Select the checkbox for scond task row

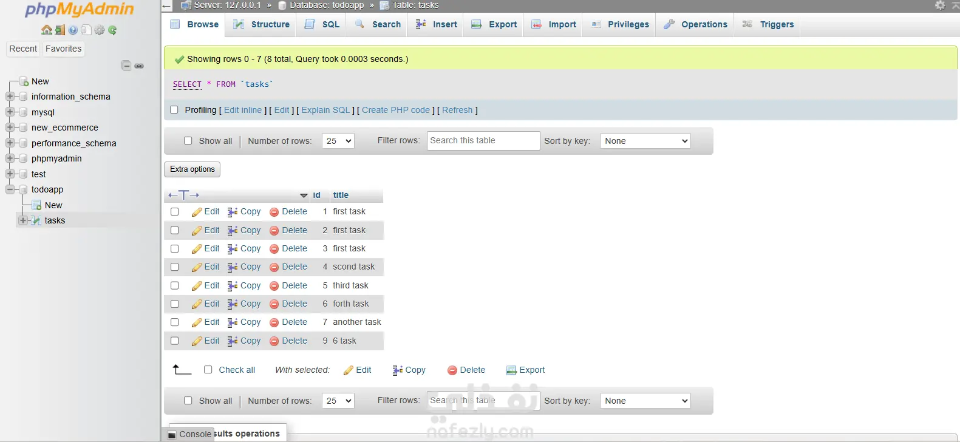tap(175, 267)
